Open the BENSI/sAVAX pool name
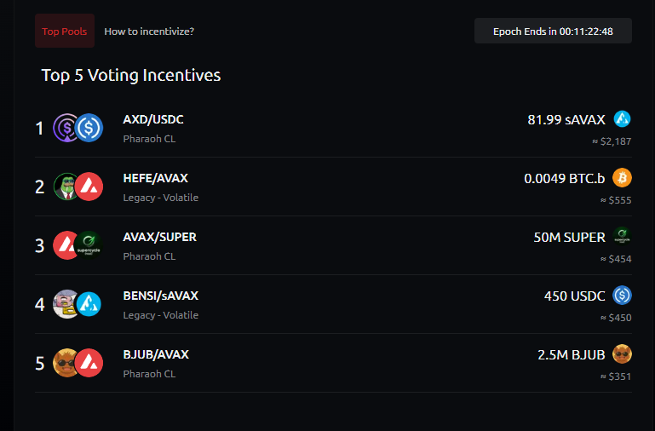Screen dimensions: 655x431 point(161,296)
